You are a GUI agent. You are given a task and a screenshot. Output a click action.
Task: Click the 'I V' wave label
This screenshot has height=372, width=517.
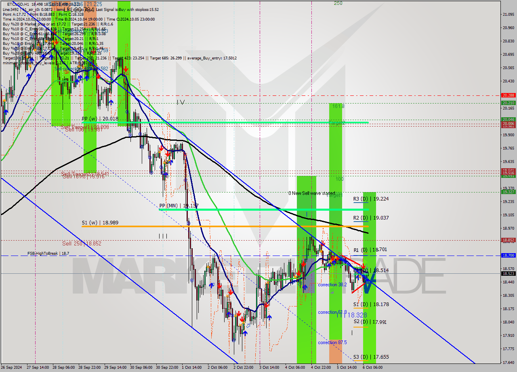point(180,102)
